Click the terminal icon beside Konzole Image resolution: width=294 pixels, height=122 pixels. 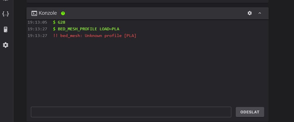(34, 13)
